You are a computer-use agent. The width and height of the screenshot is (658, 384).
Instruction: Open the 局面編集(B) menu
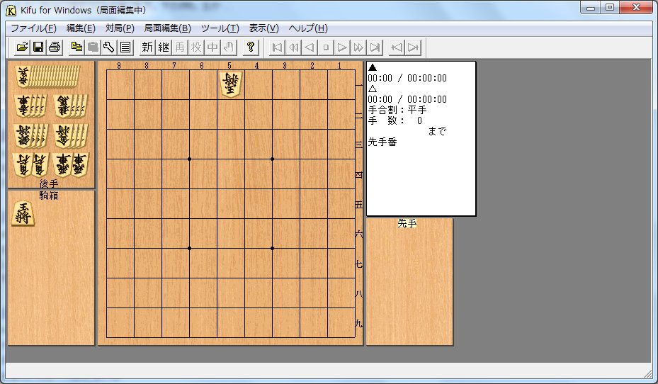point(167,28)
